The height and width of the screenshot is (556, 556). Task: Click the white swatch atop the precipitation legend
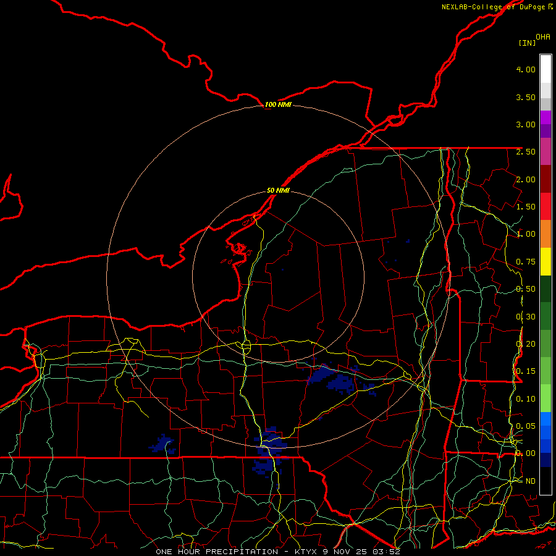pos(545,69)
